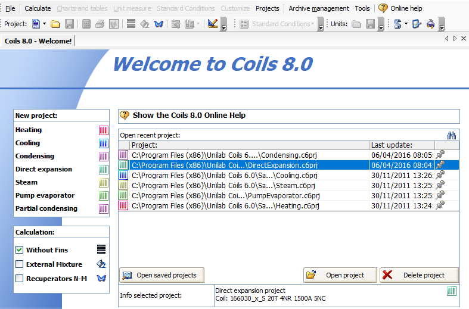469x309 pixels.
Task: Select the Steam.c6prj recent project row
Action: [x=288, y=186]
